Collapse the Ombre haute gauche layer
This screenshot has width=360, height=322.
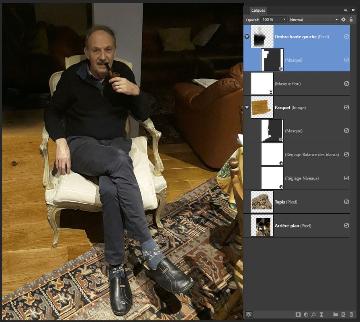247,37
